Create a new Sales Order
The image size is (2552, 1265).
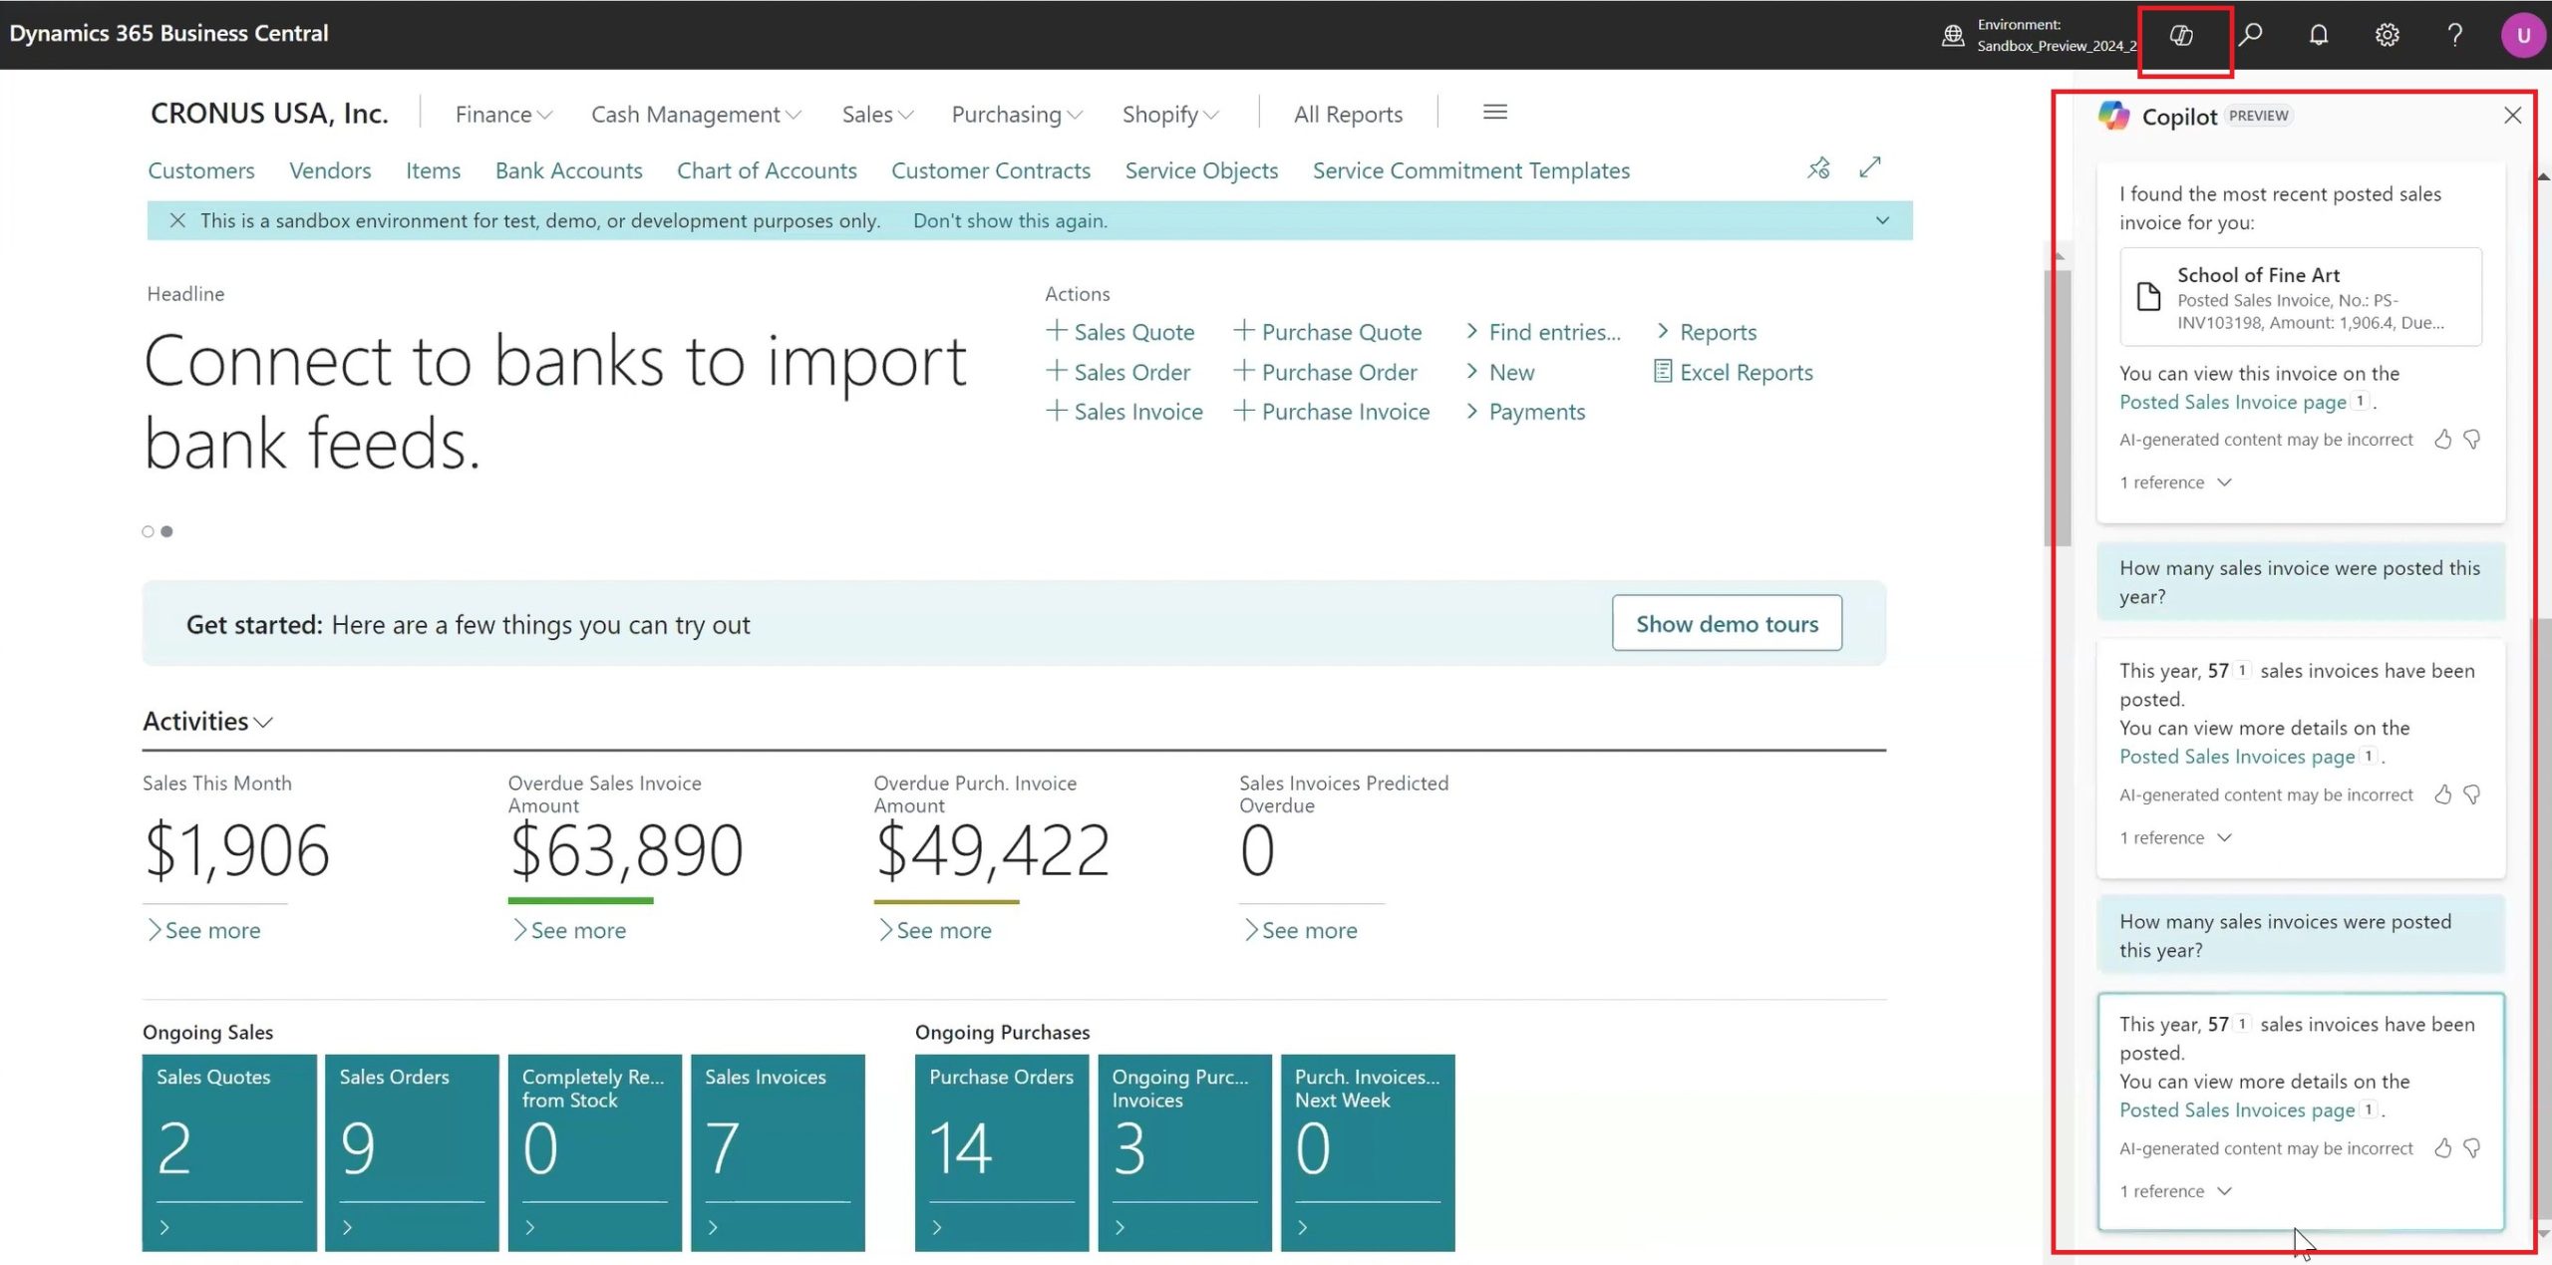[1117, 372]
